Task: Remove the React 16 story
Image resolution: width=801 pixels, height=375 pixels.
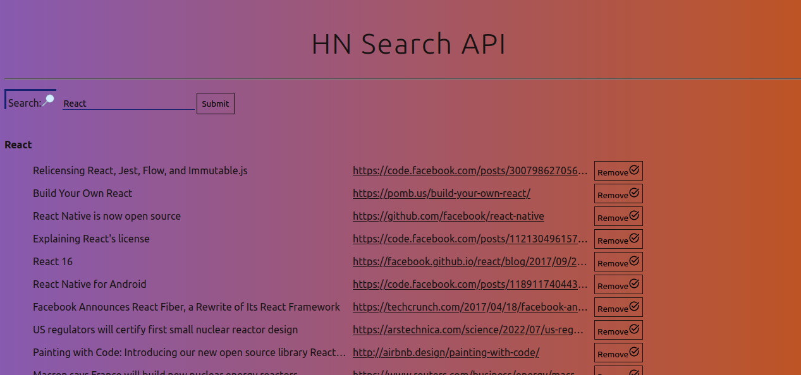Action: tap(618, 262)
